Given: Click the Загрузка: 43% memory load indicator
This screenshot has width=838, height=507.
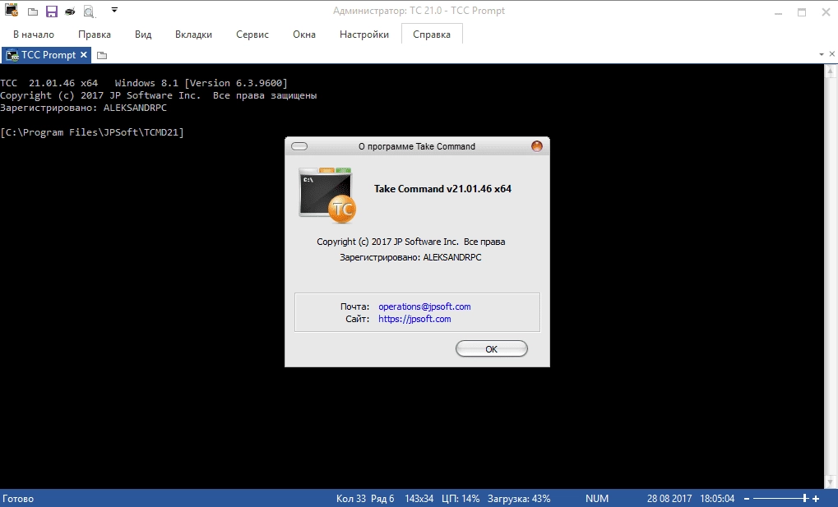Looking at the screenshot, I should tap(518, 499).
